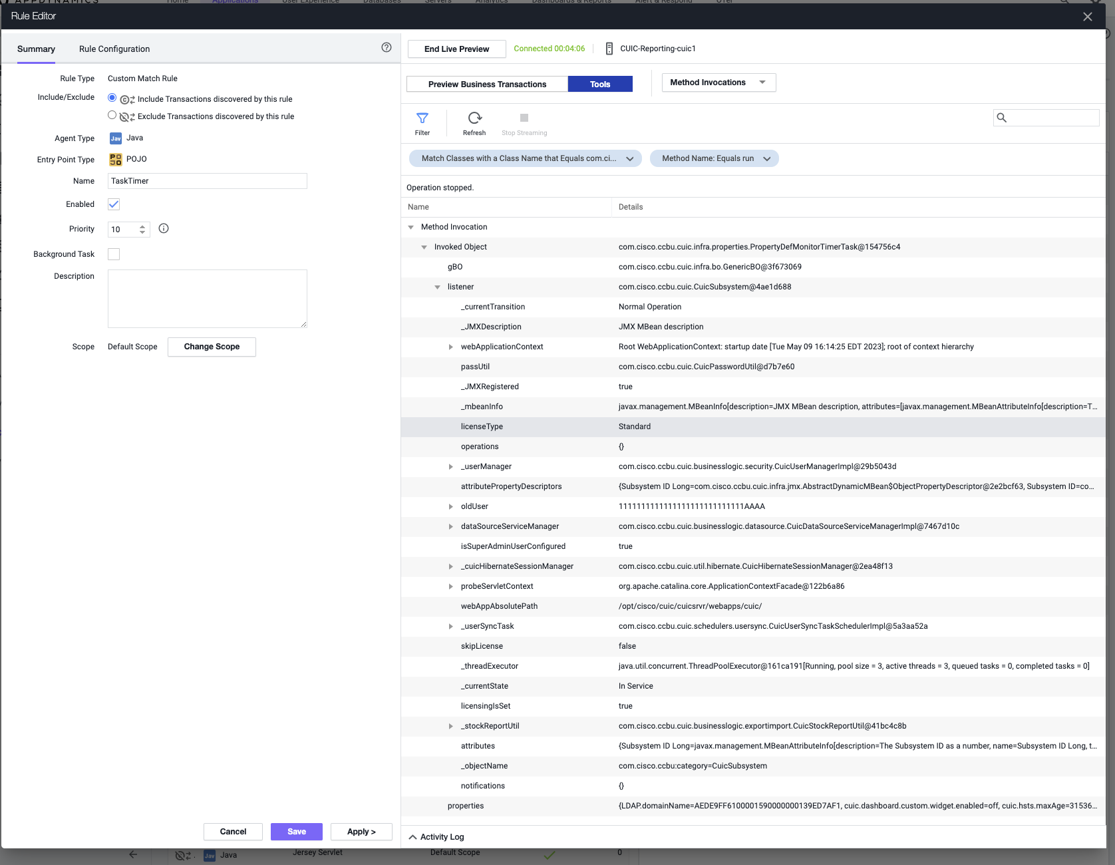Click the Include transactions icon
Image resolution: width=1115 pixels, height=865 pixels.
point(128,100)
